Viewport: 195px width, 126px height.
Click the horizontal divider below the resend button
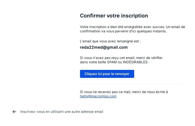[x=130, y=84]
